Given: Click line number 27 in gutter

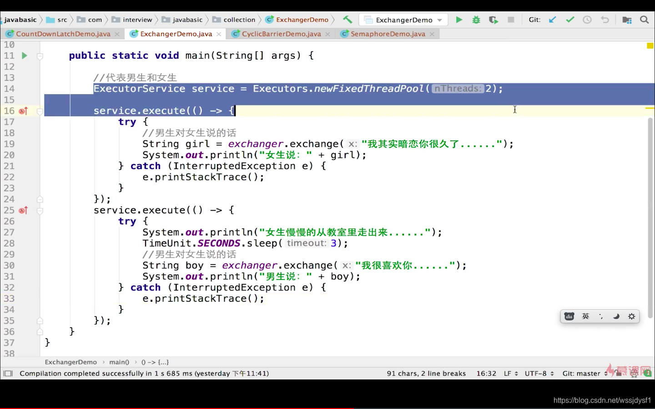Looking at the screenshot, I should (x=9, y=232).
